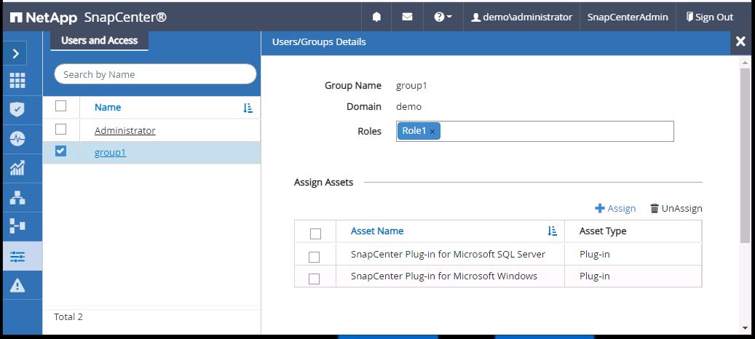
Task: Open the Hosts hierarchy icon in sidebar
Action: tap(17, 197)
